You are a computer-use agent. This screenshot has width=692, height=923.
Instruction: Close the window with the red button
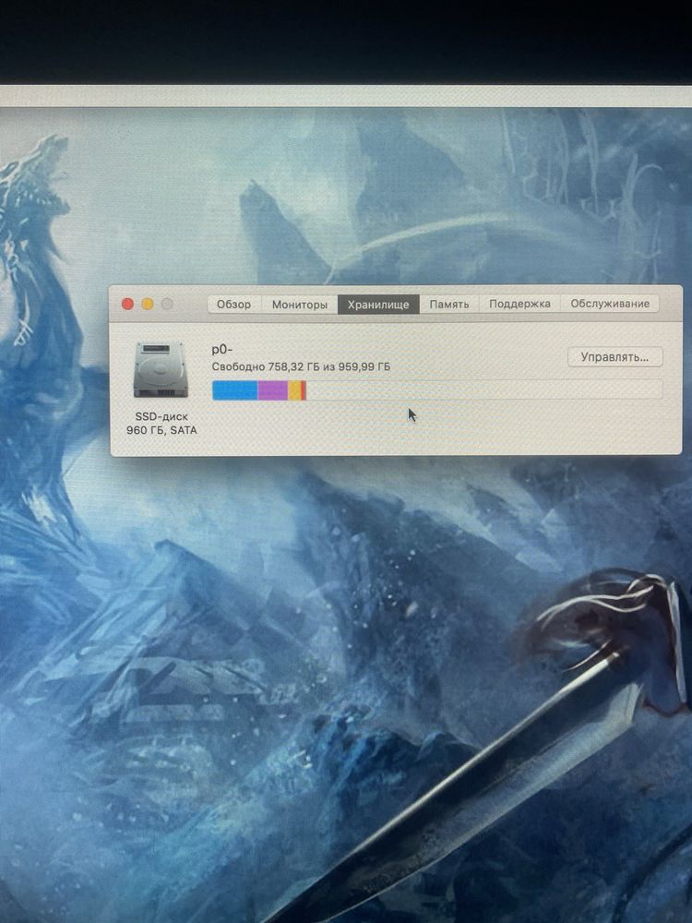[127, 304]
